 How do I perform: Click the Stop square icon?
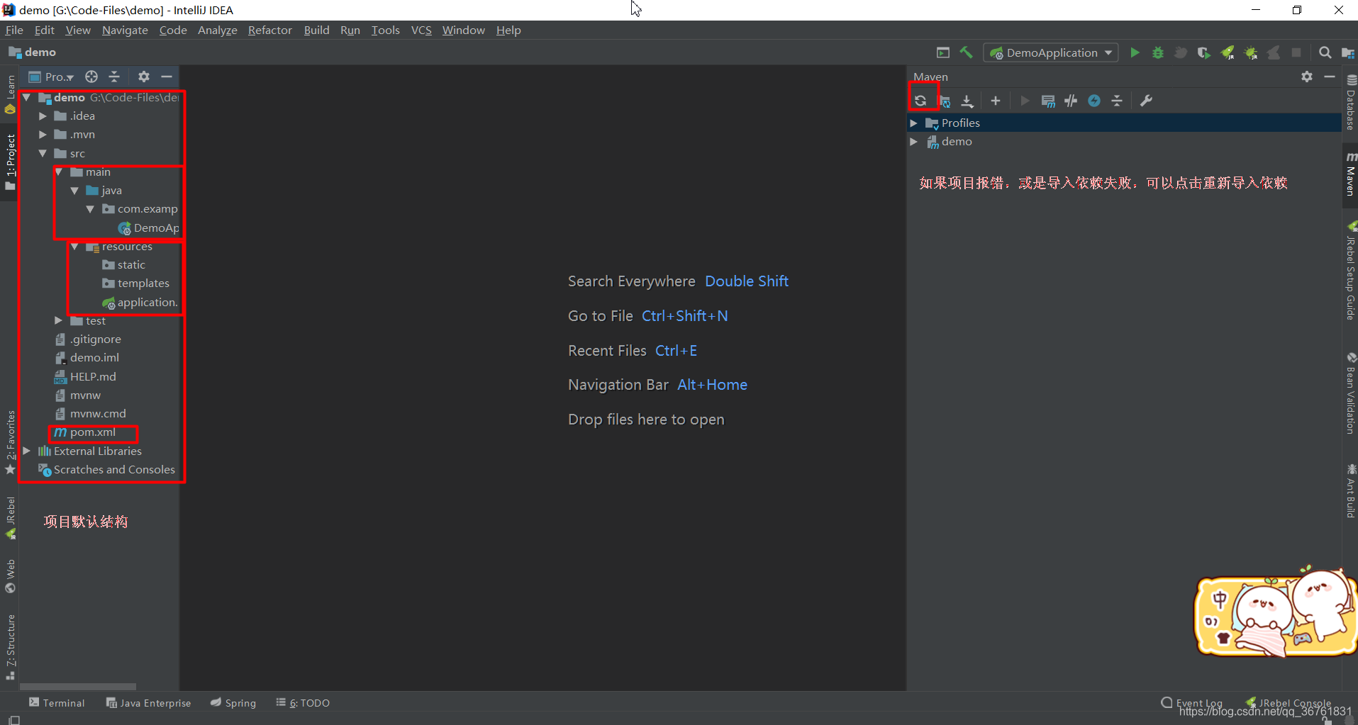click(1296, 52)
